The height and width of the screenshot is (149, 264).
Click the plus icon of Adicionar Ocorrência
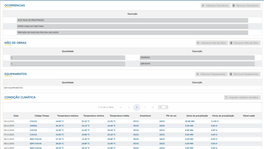(203, 5)
